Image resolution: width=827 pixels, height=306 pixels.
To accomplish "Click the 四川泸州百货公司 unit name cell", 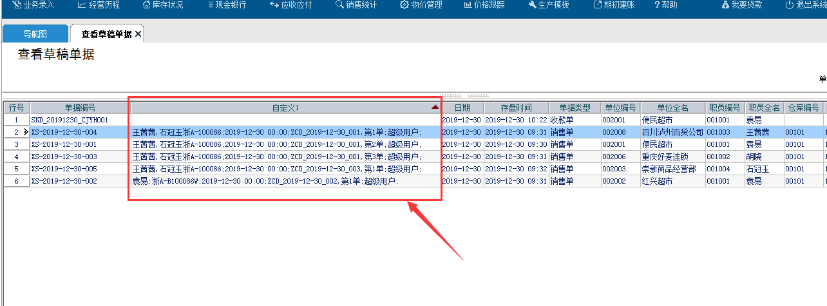I will pos(673,132).
